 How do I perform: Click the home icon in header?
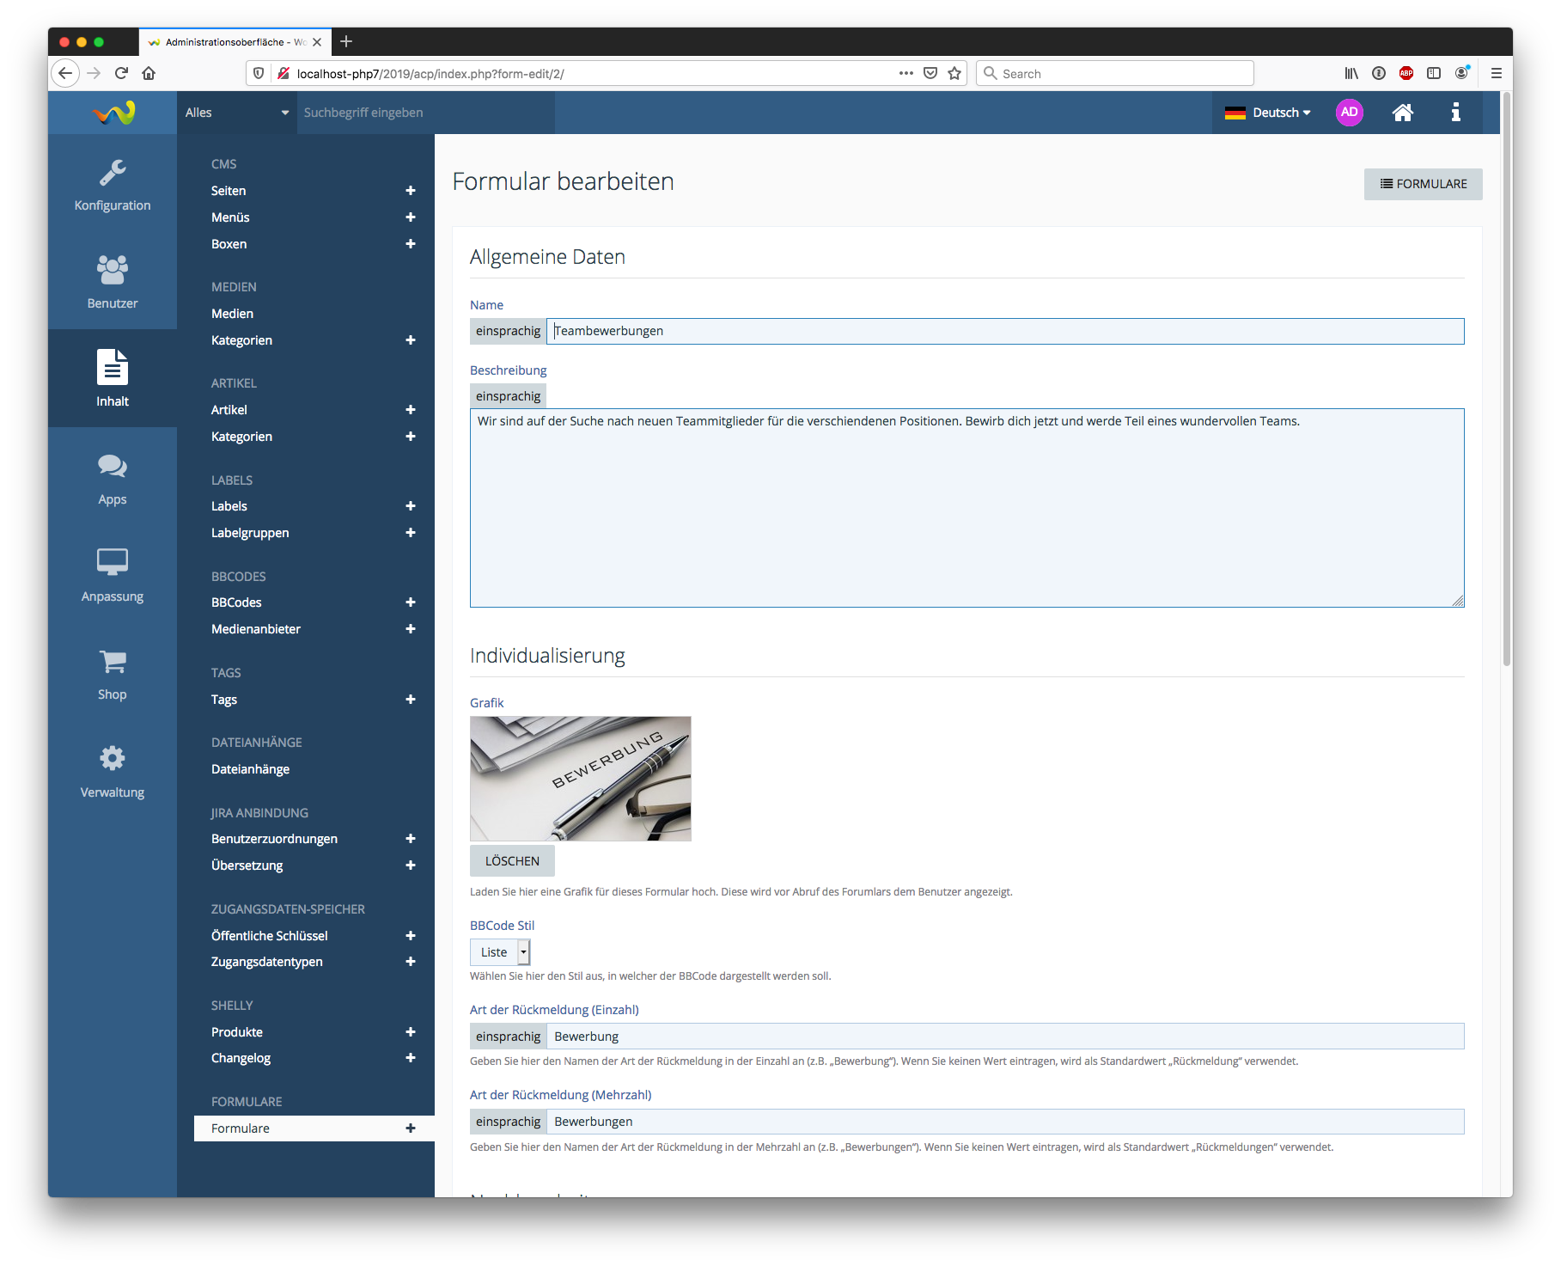pos(1402,113)
